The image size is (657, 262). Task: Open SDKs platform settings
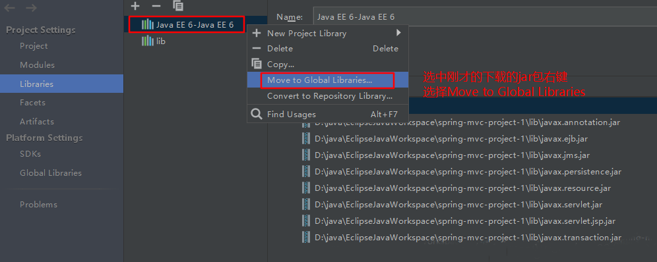tap(30, 154)
